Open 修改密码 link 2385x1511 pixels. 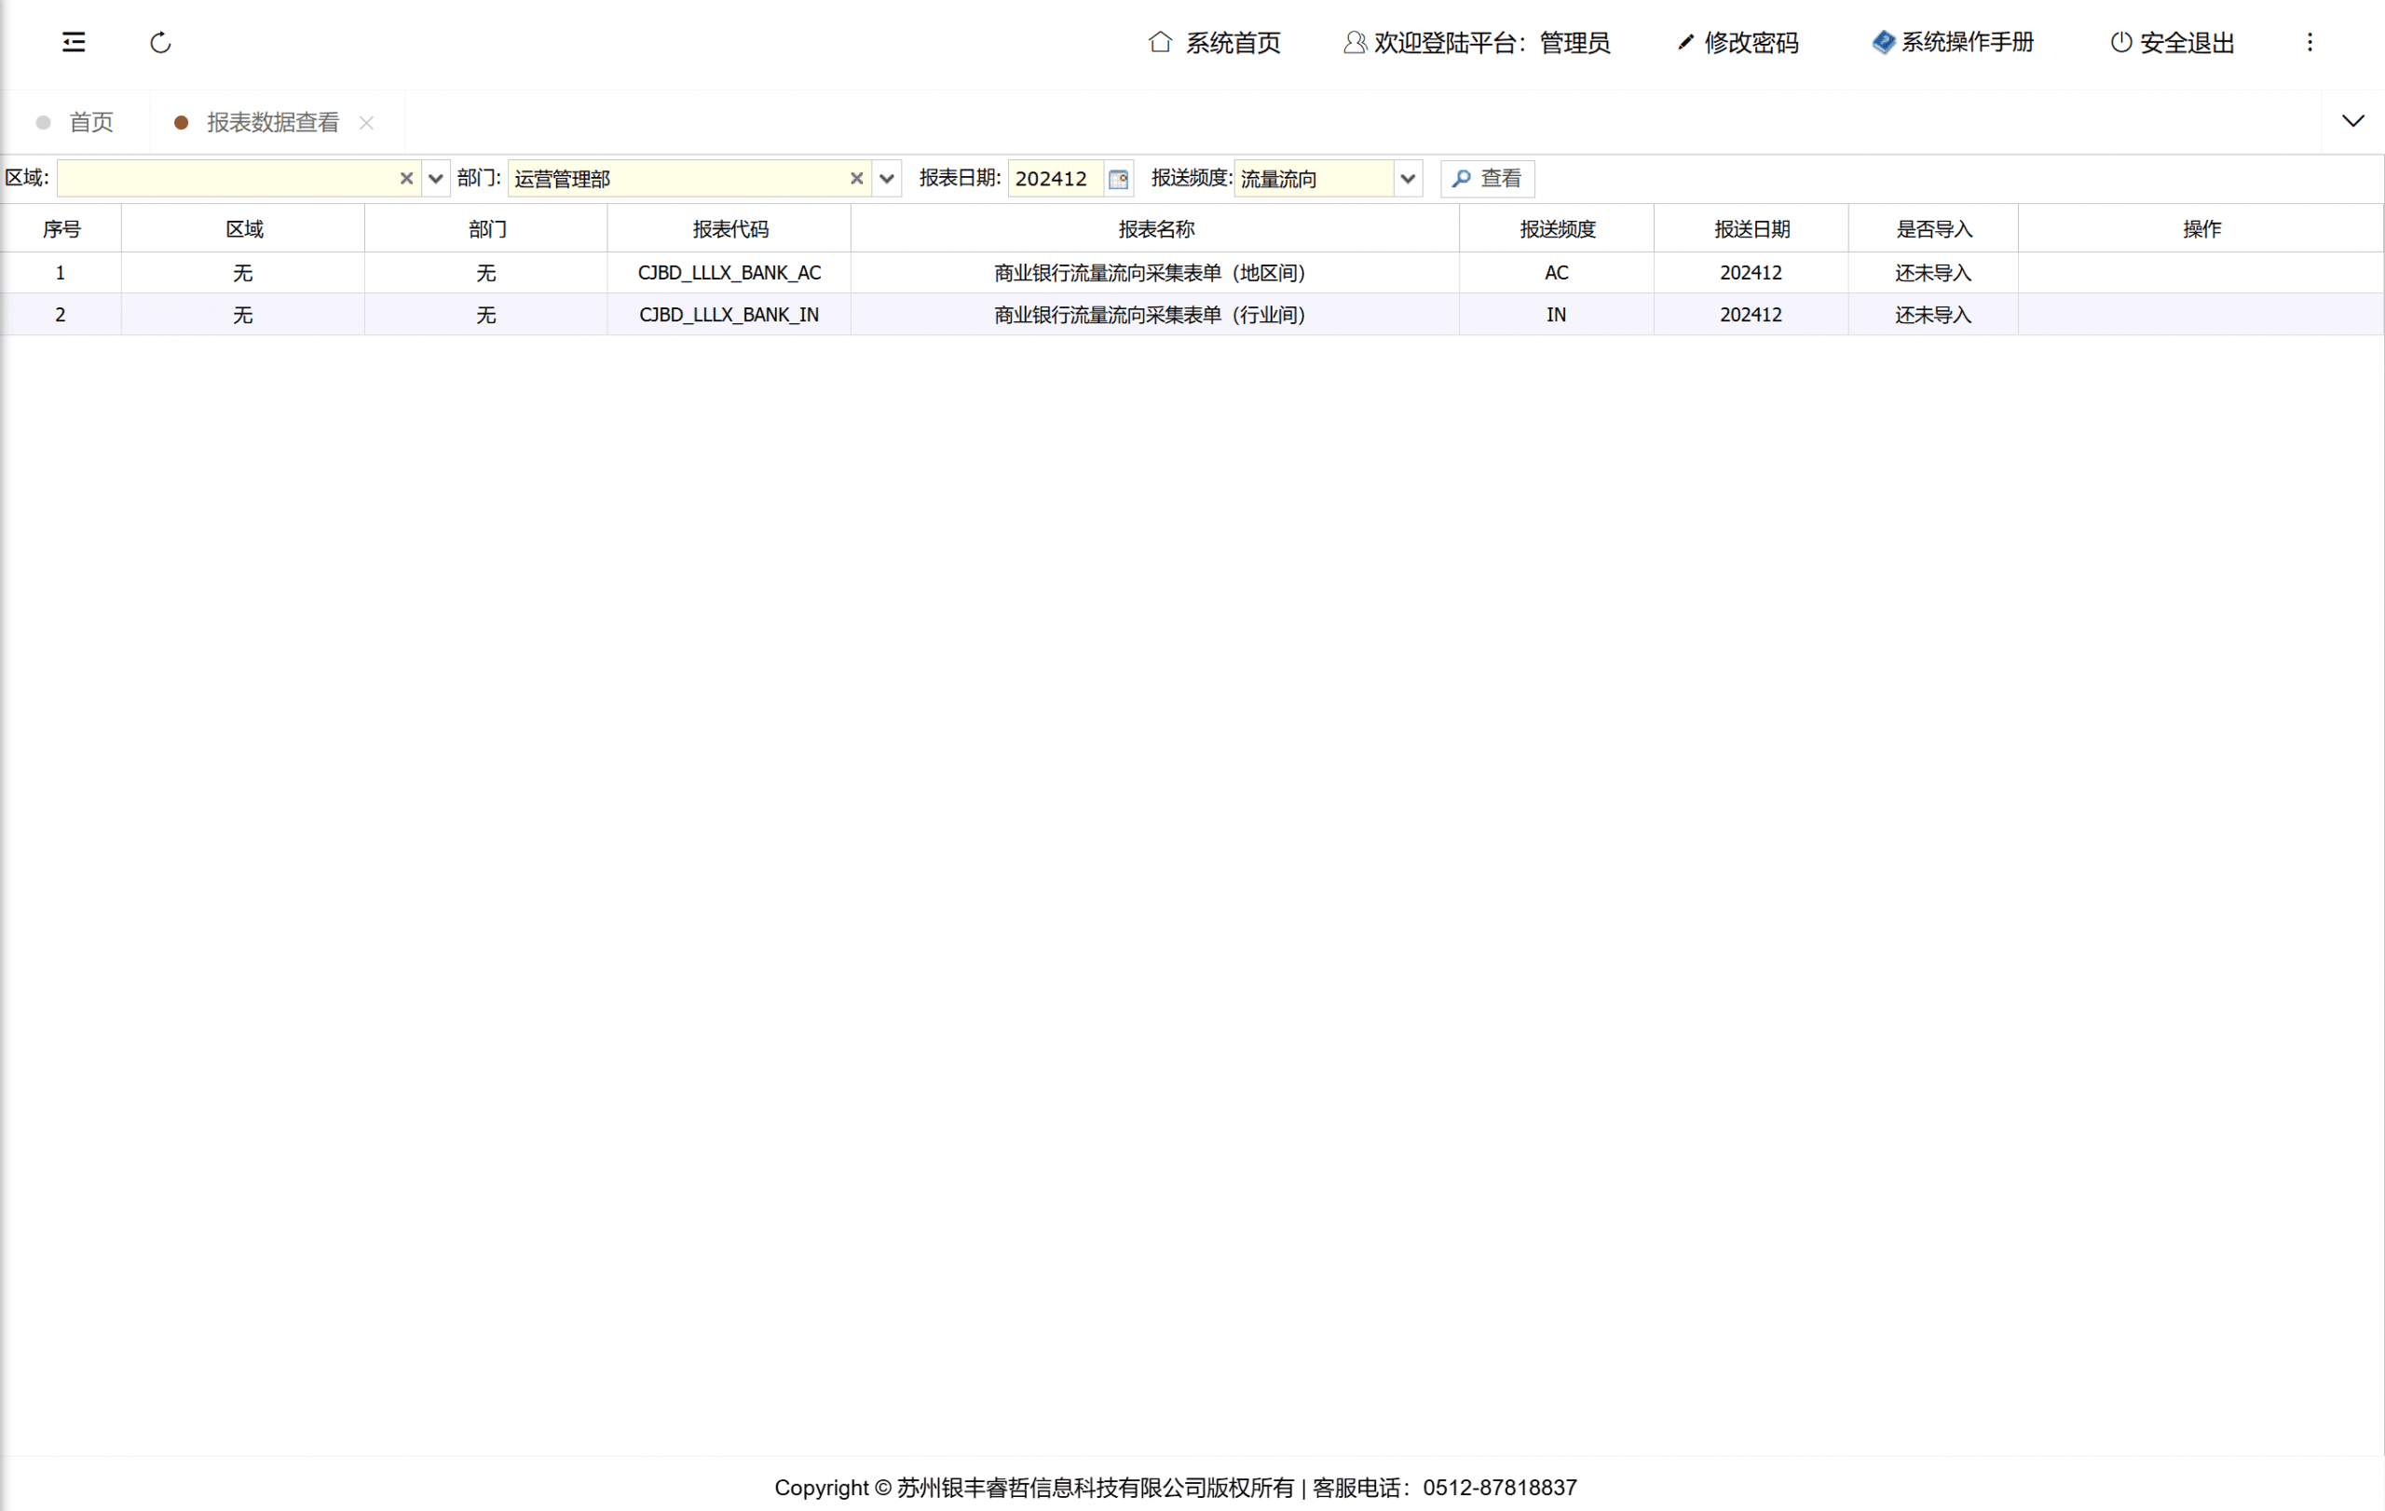point(1738,43)
